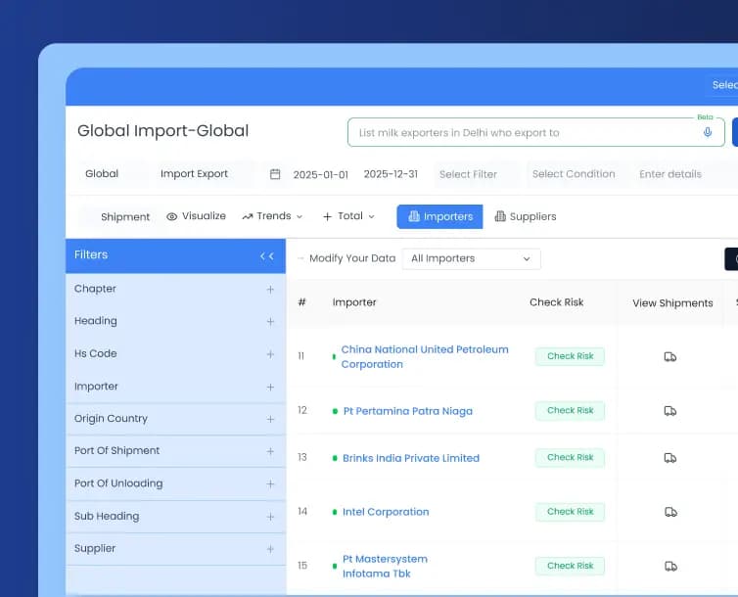Image resolution: width=738 pixels, height=597 pixels.
Task: Click the Enter details input field
Action: click(x=685, y=174)
